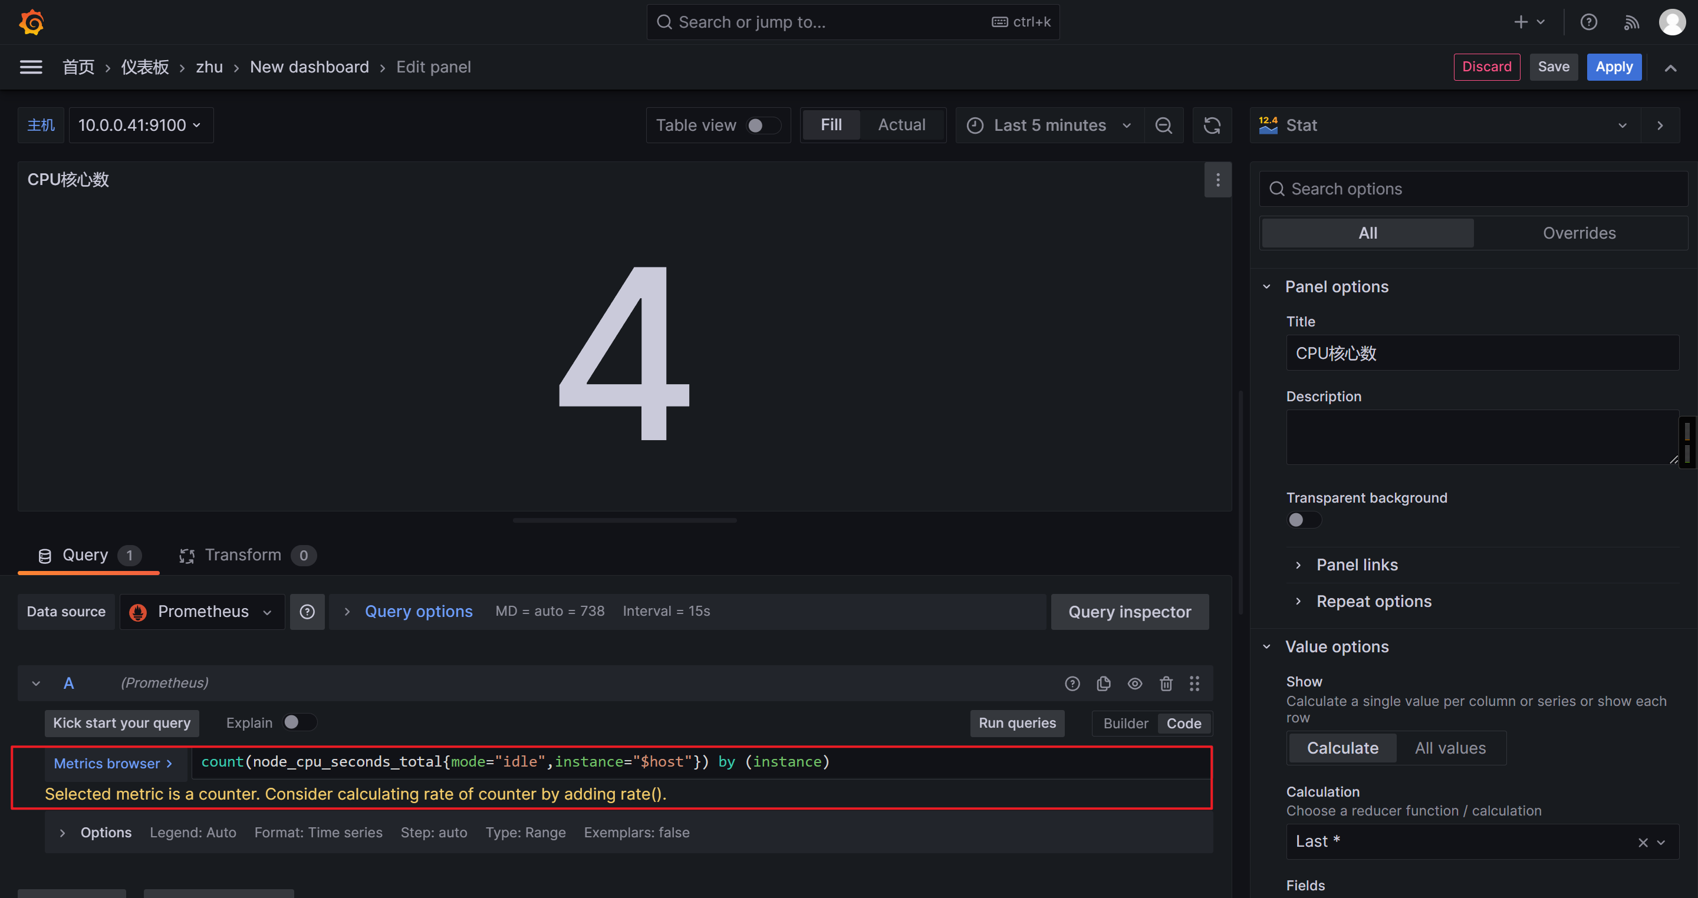1698x898 pixels.
Task: Open the hamburger navigation menu
Action: (x=31, y=67)
